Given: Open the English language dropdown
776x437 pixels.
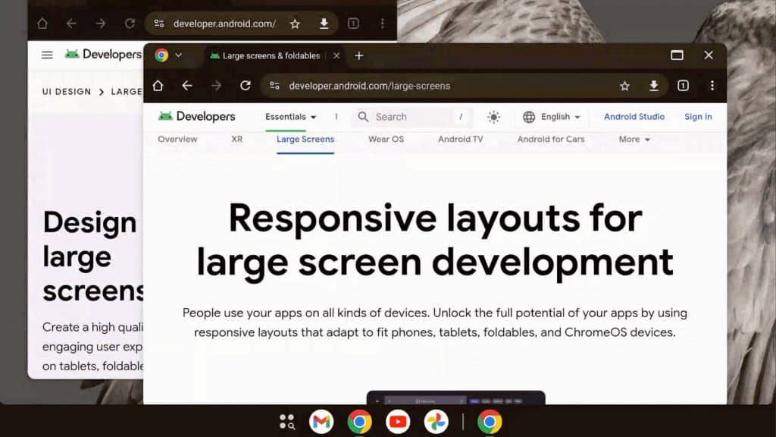Looking at the screenshot, I should 552,117.
